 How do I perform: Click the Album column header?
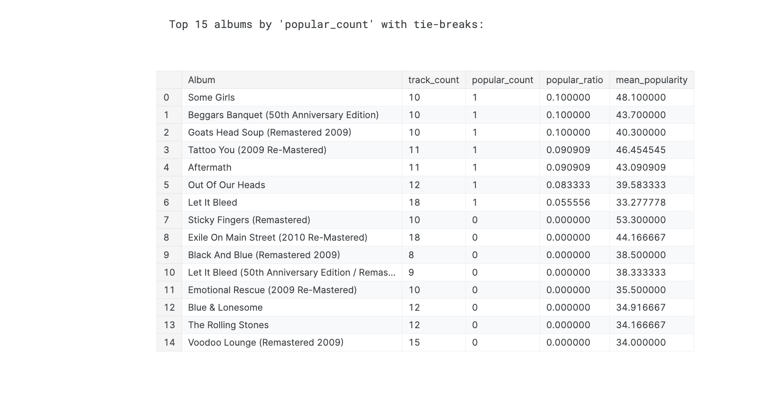202,80
